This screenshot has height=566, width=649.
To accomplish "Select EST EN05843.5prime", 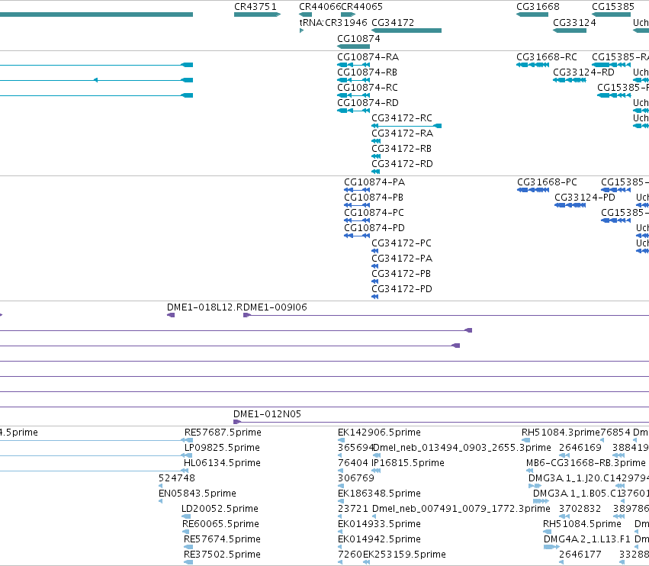I will [198, 494].
